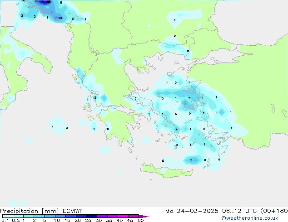
Task: Click the 20–25 mm dark blue swatch
Action: [x=81, y=216]
